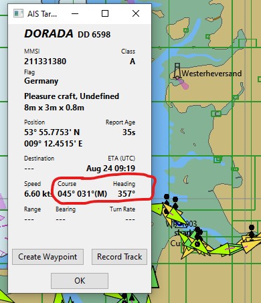Click the DORADA vessel name heading
This screenshot has width=261, height=303.
[x=49, y=34]
